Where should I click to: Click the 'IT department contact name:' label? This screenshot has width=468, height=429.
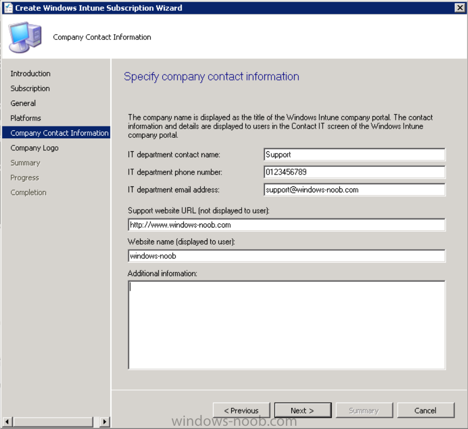[174, 155]
